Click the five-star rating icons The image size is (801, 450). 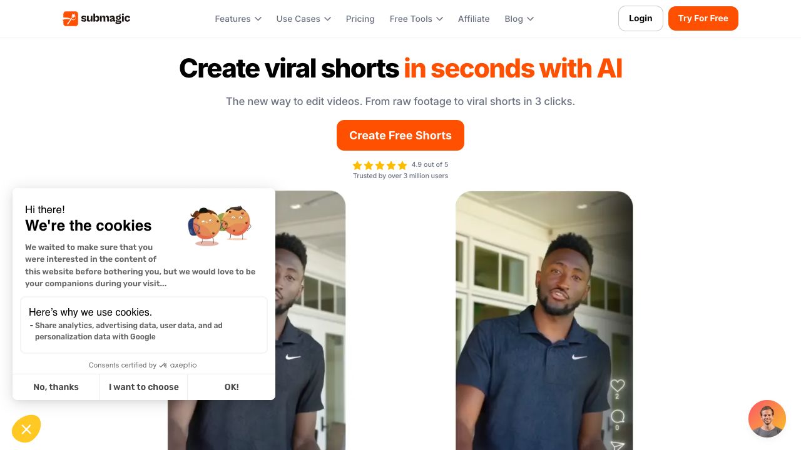pyautogui.click(x=380, y=166)
